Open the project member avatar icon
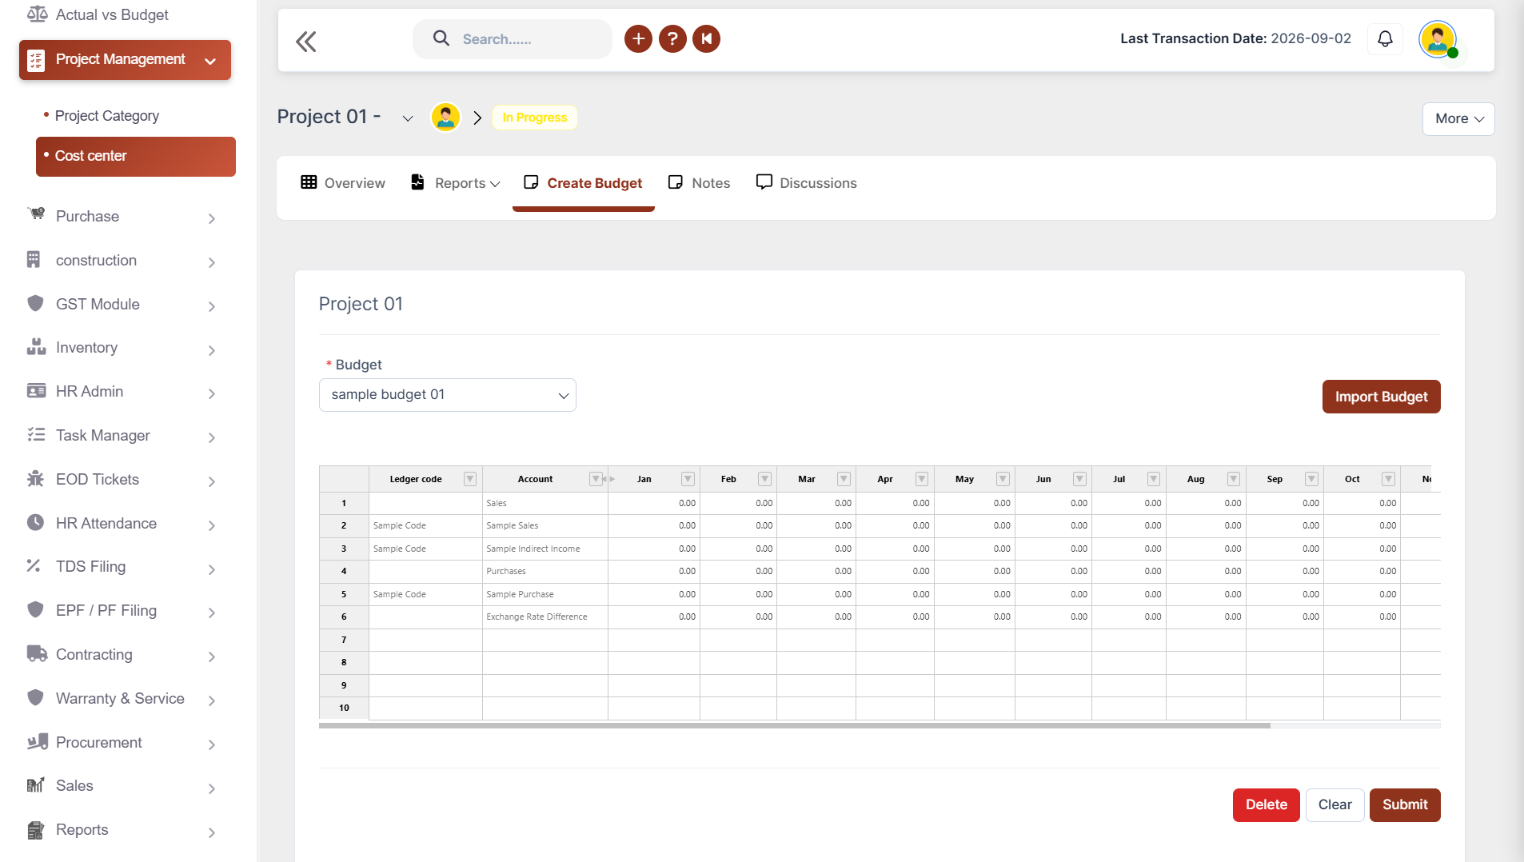This screenshot has height=862, width=1524. [445, 118]
